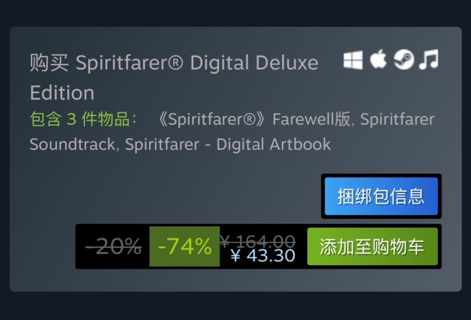Click the Windows platform icon
Viewport: 471px width, 320px height.
pos(353,60)
